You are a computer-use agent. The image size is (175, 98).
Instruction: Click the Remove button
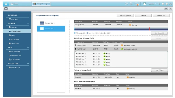143,16
